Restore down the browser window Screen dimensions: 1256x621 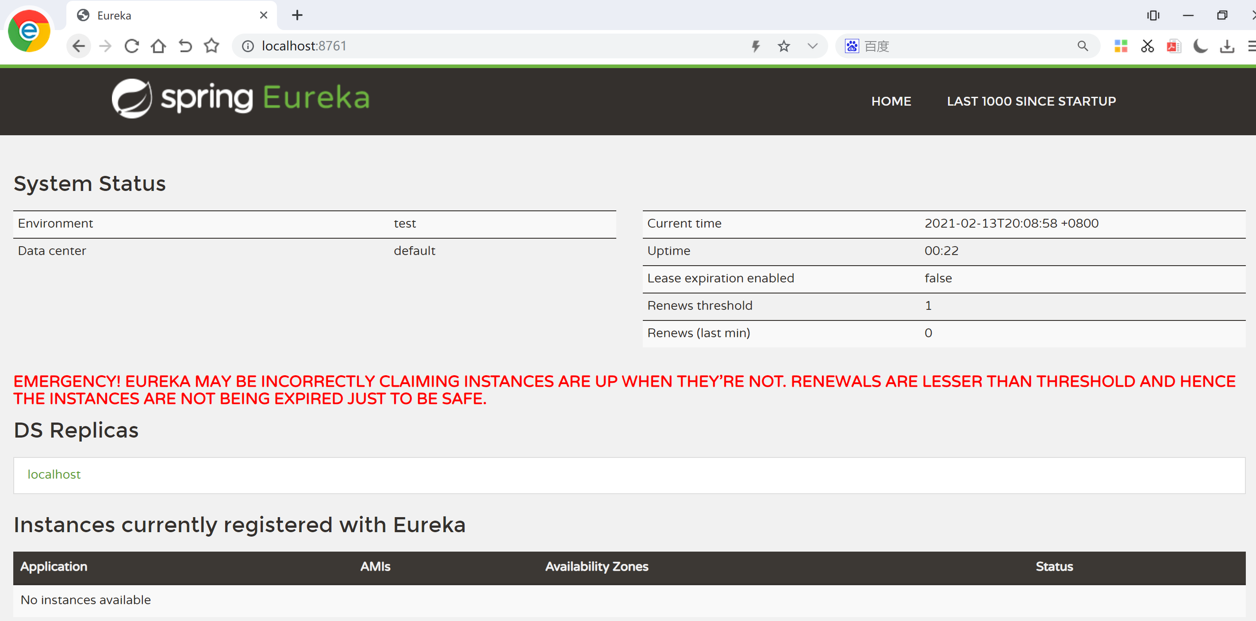[1222, 15]
